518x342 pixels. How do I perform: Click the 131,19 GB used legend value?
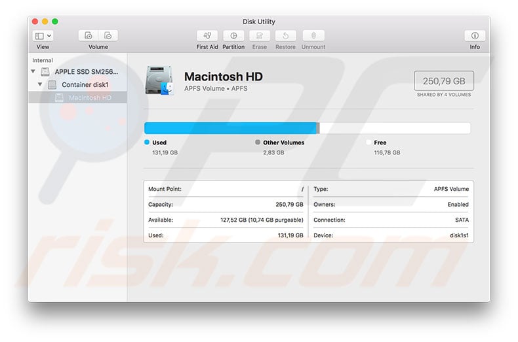pos(165,152)
